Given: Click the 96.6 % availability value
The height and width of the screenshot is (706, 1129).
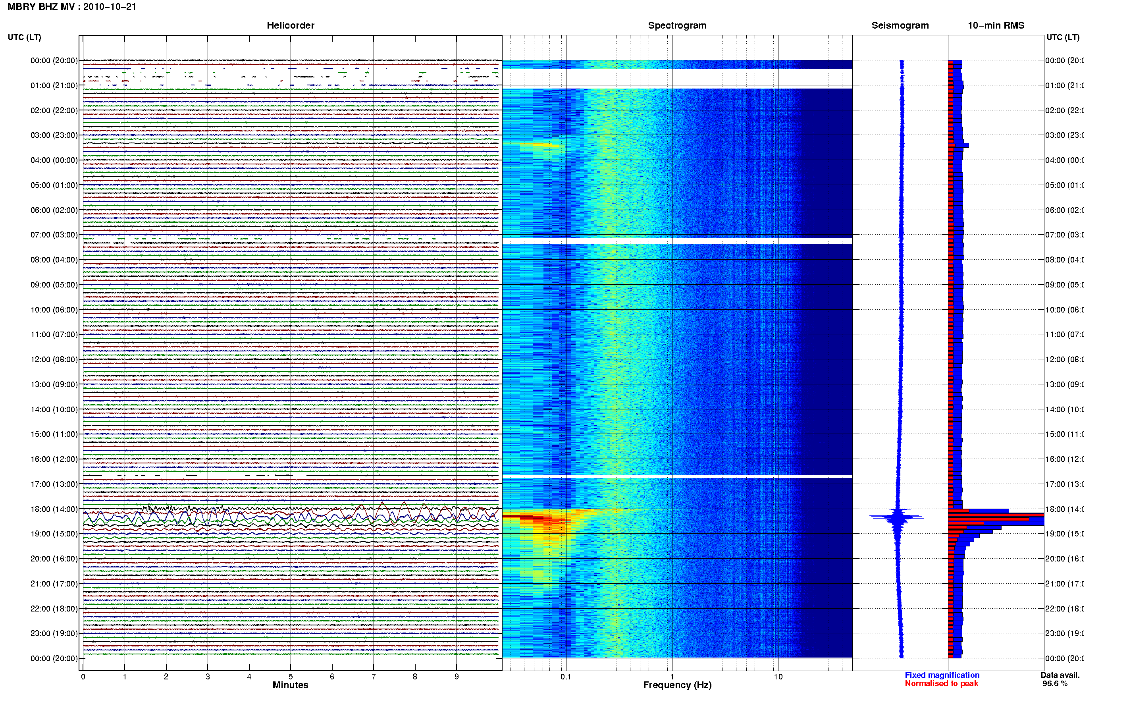Looking at the screenshot, I should pos(1055,684).
